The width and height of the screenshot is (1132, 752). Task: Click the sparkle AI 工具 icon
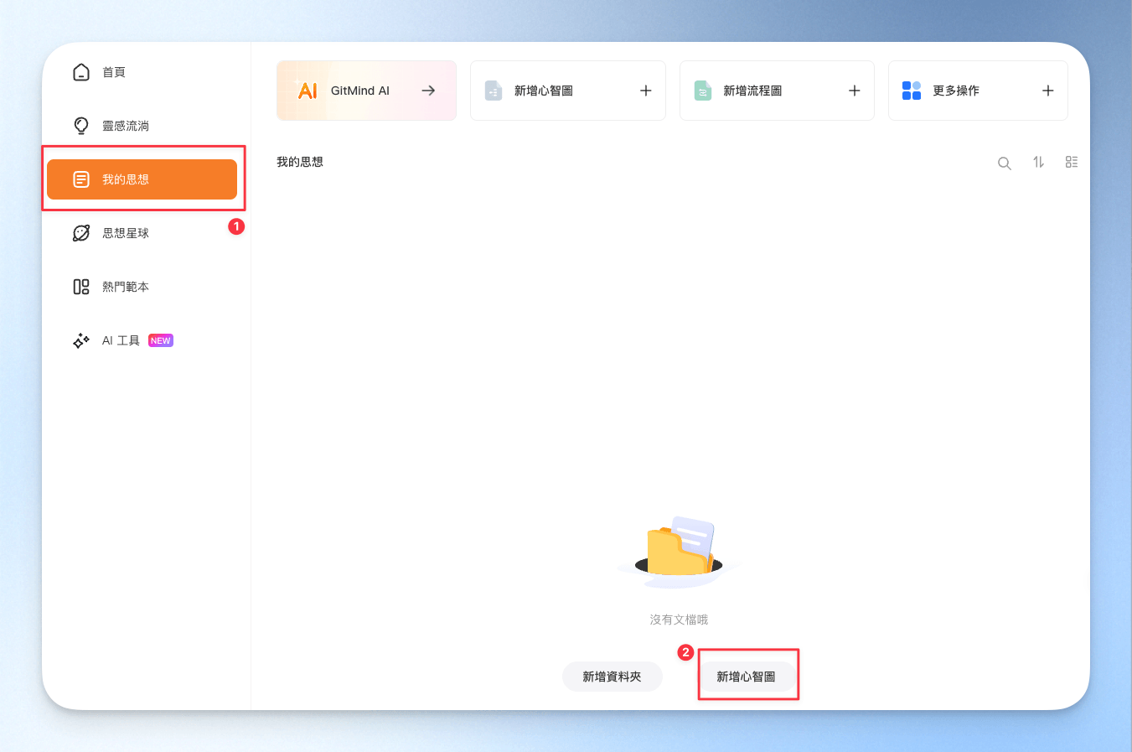point(81,340)
